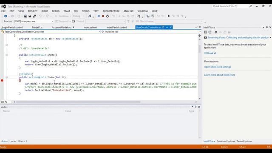Click the Undo toolbar icon

coord(40,16)
